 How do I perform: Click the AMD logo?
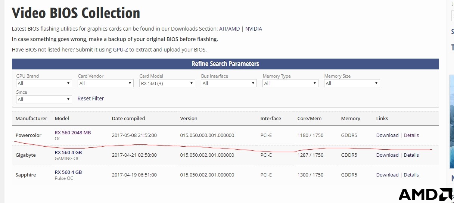point(425,195)
